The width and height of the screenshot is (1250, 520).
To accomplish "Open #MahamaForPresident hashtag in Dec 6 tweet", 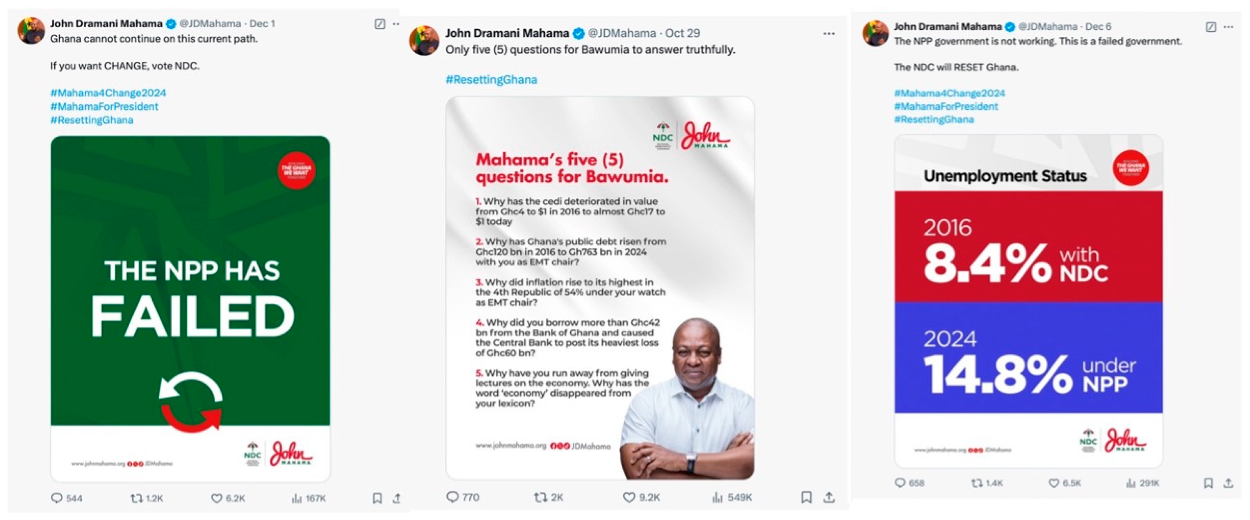I will pos(946,106).
